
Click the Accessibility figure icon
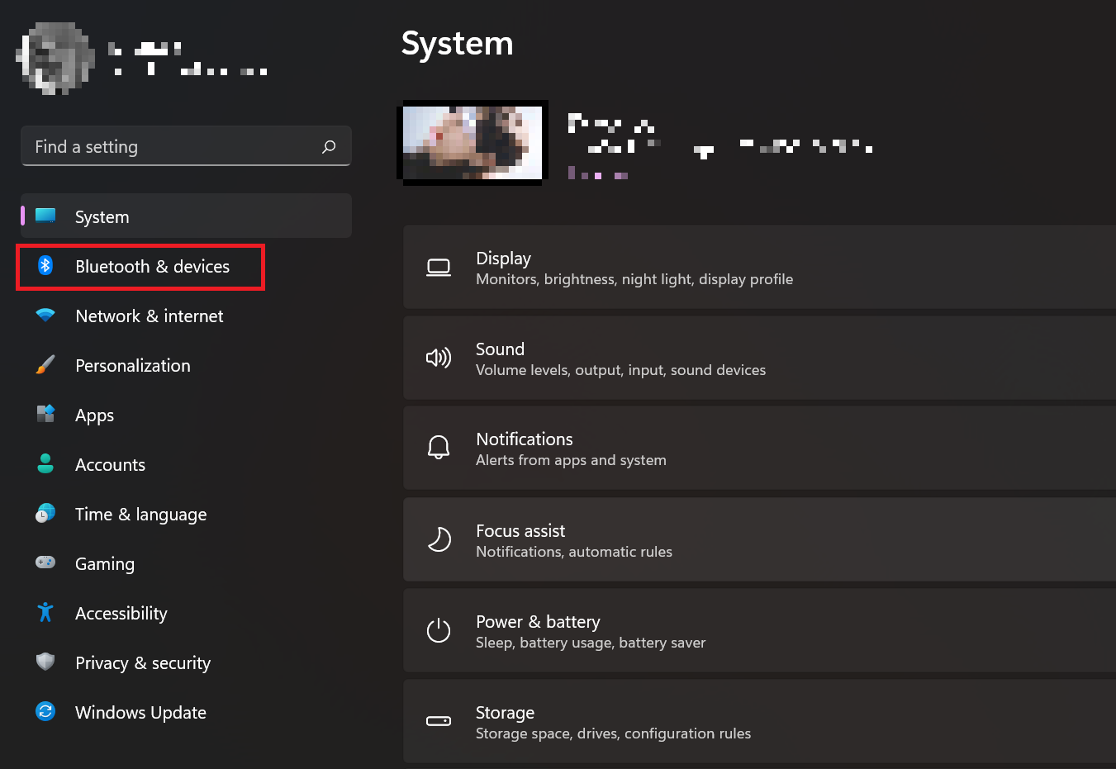pos(45,612)
